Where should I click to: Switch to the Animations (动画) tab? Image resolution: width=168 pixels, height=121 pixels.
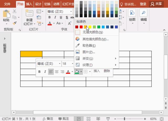coord(56,4)
